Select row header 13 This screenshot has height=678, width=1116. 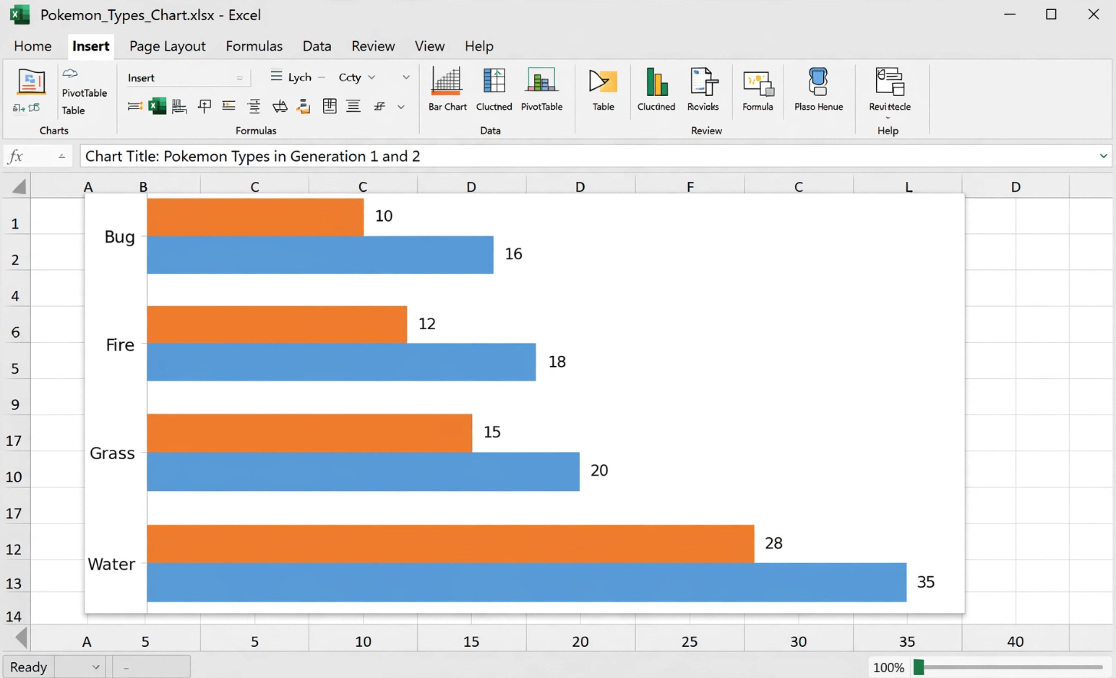tap(14, 583)
